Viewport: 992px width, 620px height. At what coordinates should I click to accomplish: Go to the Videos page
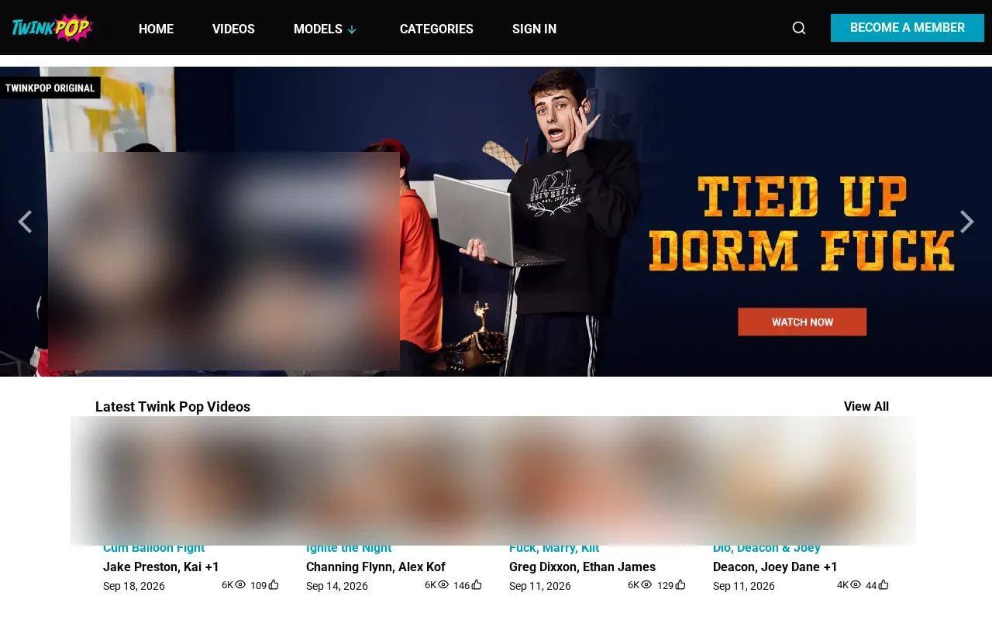[233, 29]
